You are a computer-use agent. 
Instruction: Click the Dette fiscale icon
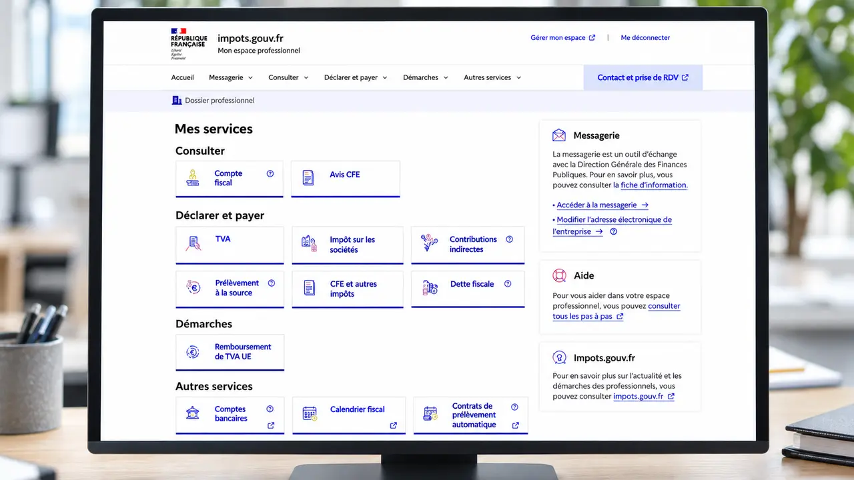pos(430,288)
